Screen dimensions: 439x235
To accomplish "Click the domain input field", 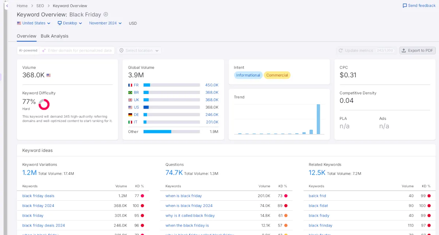I will pyautogui.click(x=79, y=51).
